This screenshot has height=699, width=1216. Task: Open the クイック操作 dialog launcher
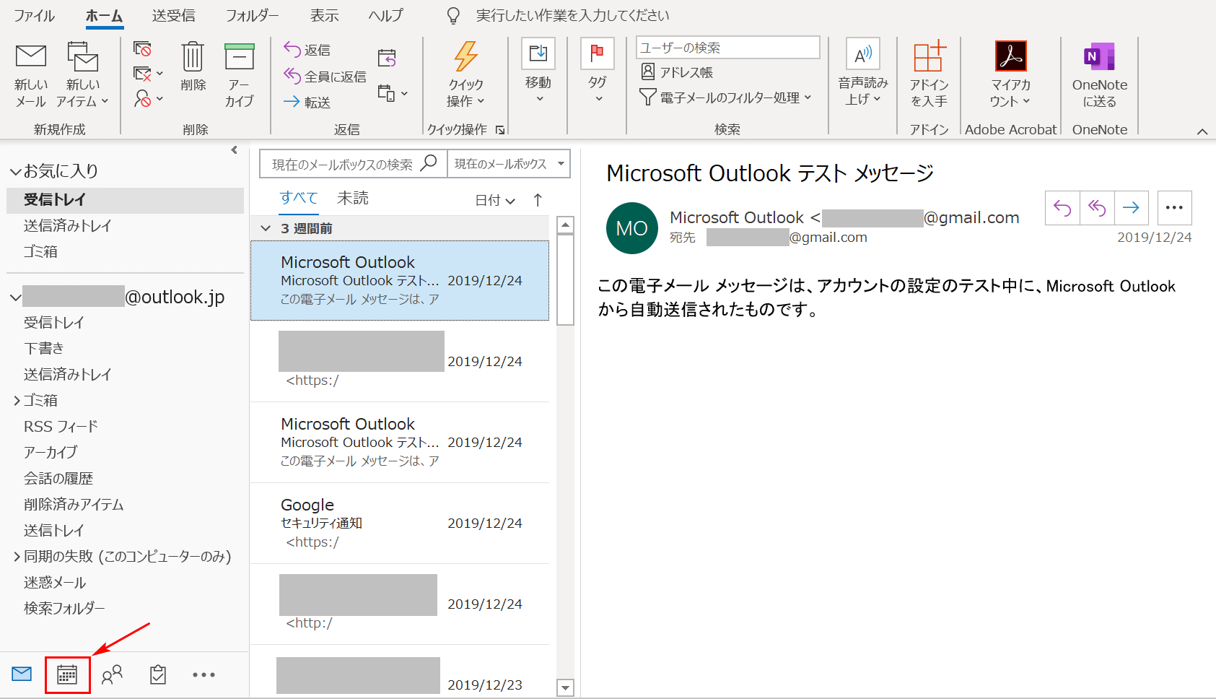tap(500, 130)
